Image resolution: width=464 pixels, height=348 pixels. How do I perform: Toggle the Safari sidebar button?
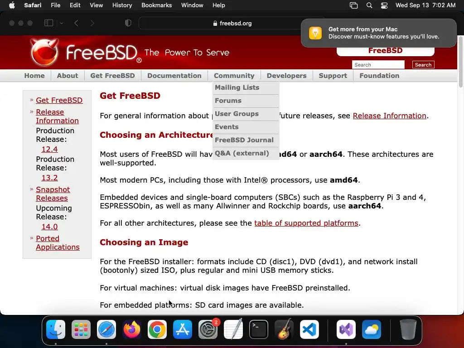48,23
